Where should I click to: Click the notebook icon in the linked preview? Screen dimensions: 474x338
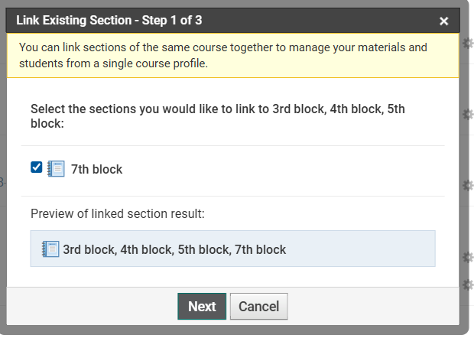50,249
